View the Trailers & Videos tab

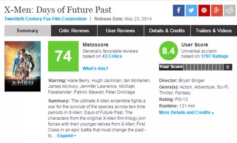click(x=214, y=31)
